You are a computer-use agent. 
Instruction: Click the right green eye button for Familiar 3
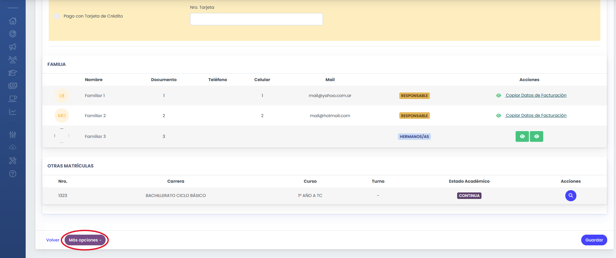pos(536,136)
